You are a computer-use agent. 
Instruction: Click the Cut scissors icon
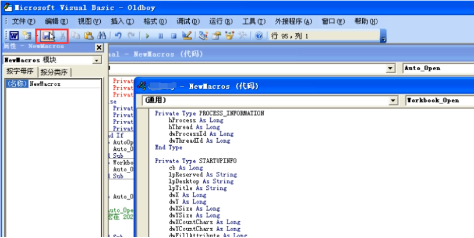pyautogui.click(x=62, y=36)
